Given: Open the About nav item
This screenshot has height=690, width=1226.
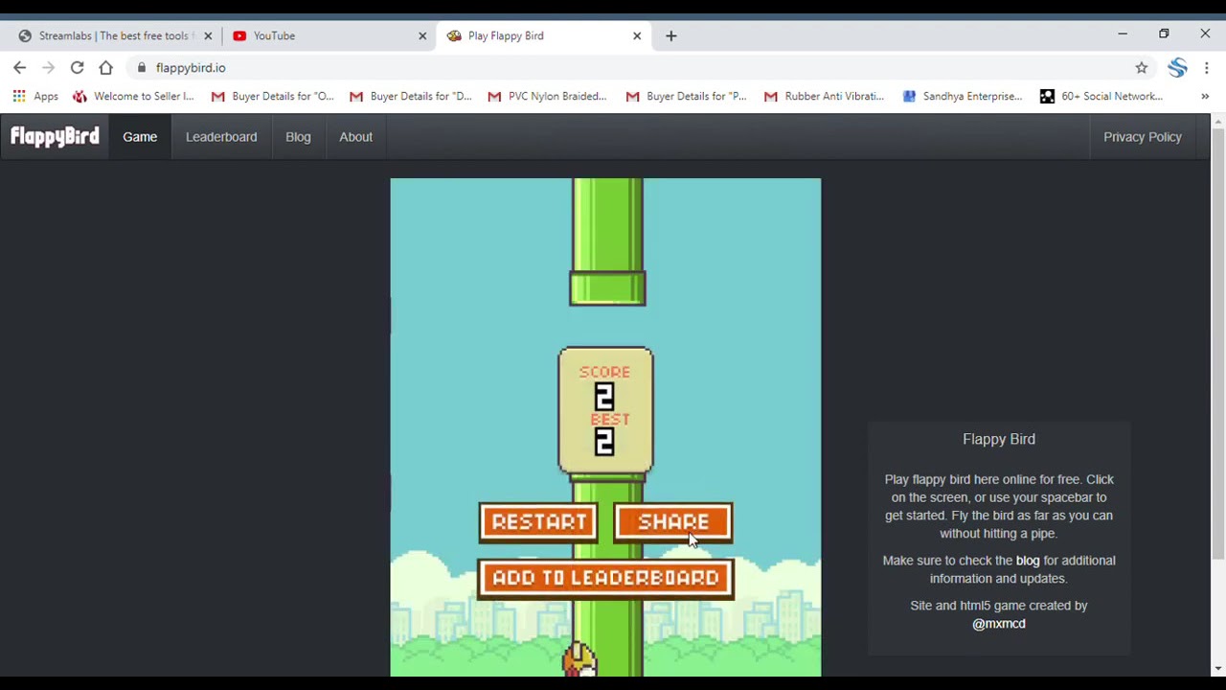Looking at the screenshot, I should (x=355, y=137).
